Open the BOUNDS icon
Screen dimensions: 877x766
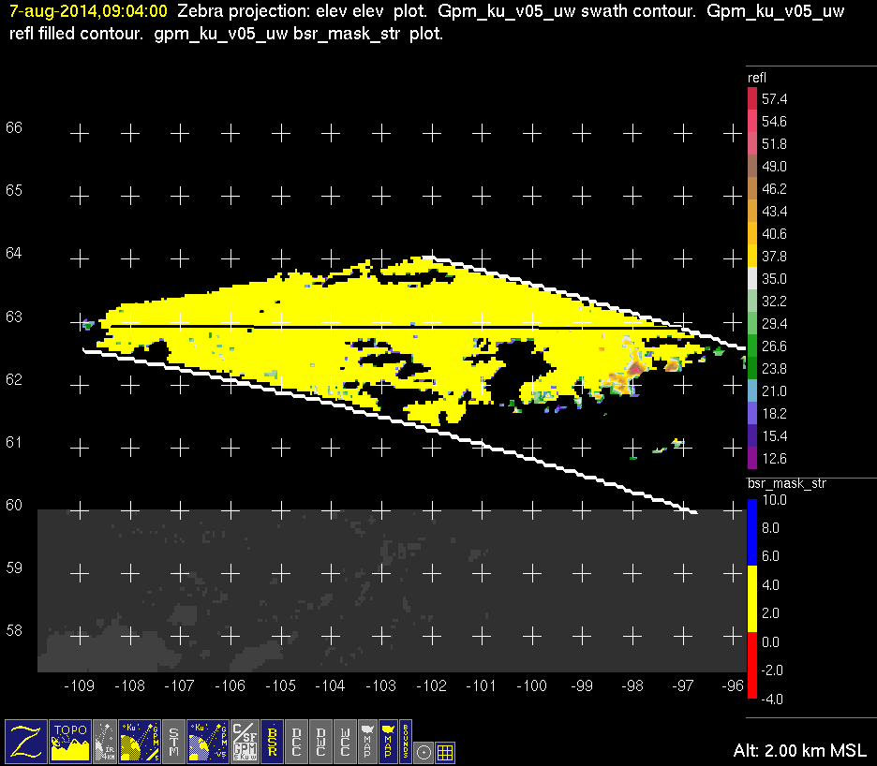(x=405, y=741)
